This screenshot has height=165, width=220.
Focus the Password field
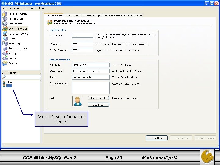(82, 44)
